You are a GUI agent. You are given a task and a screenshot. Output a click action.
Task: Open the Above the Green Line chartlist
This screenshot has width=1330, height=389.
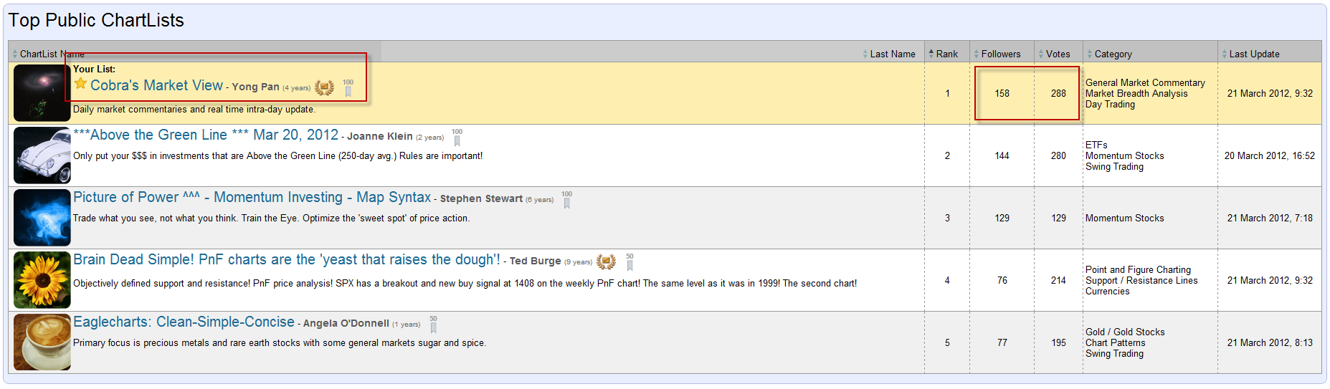point(206,135)
